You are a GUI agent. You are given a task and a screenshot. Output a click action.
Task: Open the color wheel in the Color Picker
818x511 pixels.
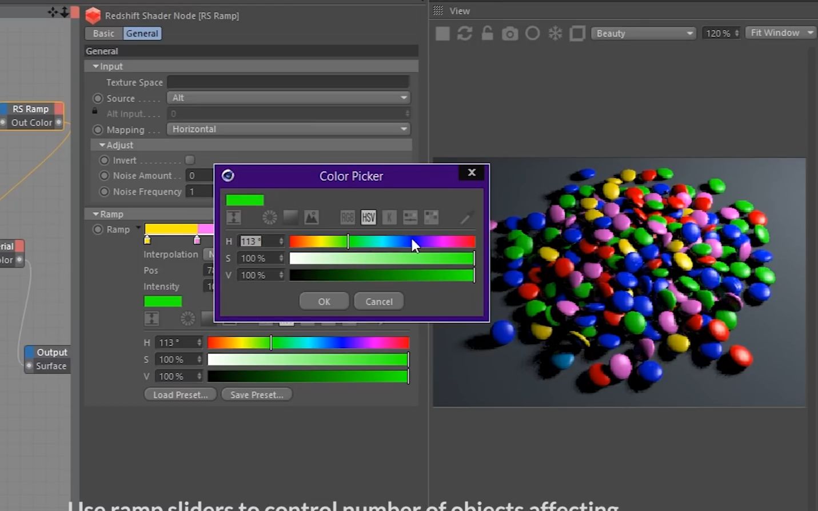[x=269, y=217]
